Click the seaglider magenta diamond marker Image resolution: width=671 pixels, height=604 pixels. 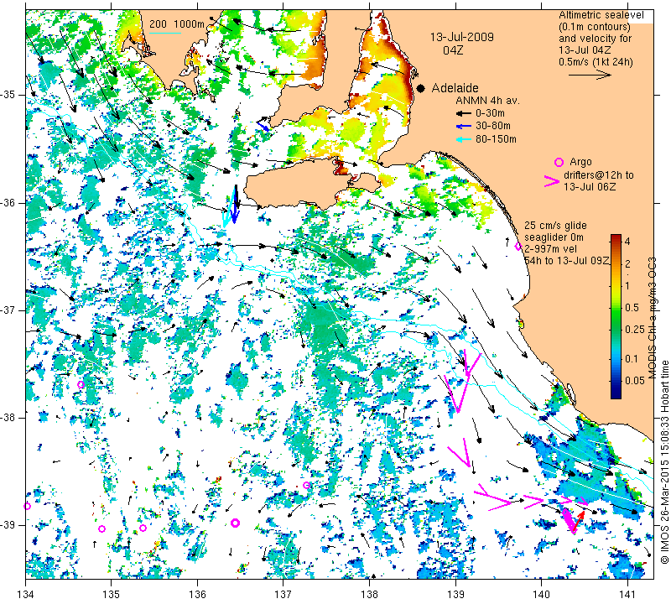(x=518, y=246)
